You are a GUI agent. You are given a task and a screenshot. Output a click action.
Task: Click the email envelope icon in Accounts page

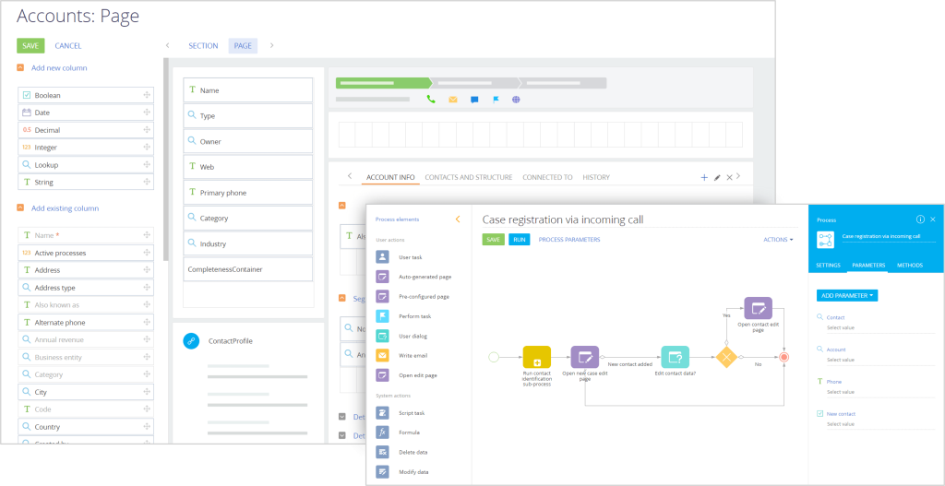(452, 100)
